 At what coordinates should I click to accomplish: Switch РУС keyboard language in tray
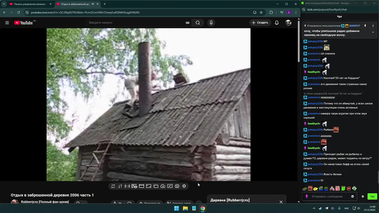[x=347, y=208]
